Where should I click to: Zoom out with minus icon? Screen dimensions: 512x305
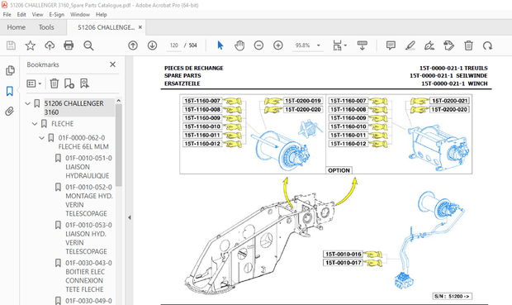coord(258,45)
